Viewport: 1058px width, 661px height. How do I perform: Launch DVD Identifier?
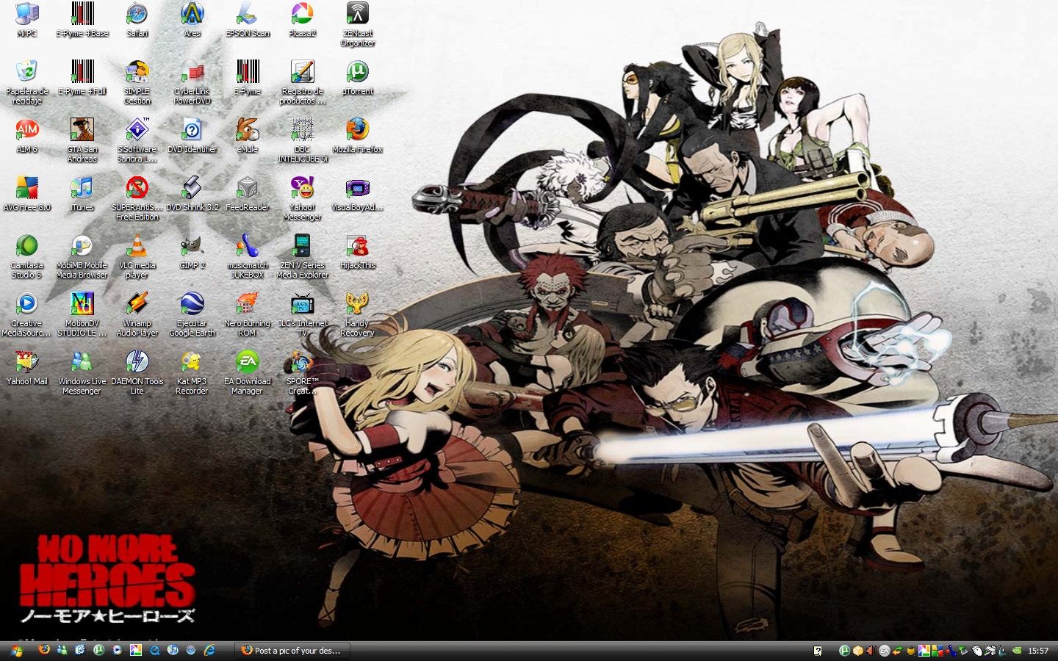192,136
